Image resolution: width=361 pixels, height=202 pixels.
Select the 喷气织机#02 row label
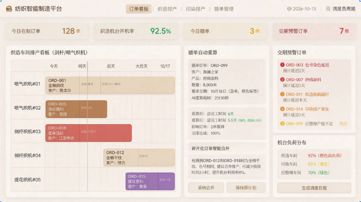click(x=28, y=108)
